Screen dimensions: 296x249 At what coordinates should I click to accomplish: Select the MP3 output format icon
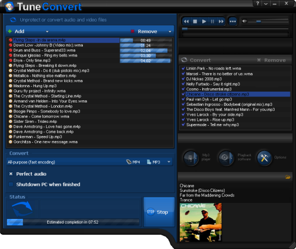pyautogui.click(x=153, y=162)
